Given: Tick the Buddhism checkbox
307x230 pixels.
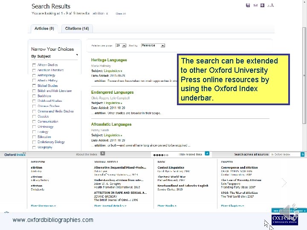Looking at the screenshot, I should click(34, 96).
